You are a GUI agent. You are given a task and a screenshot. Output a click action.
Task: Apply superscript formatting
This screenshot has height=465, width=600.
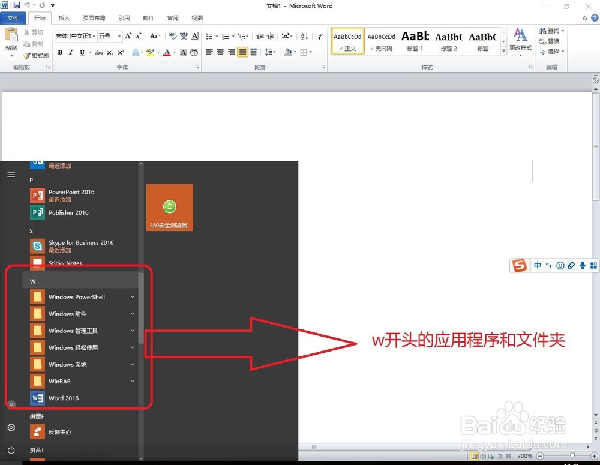click(x=121, y=52)
